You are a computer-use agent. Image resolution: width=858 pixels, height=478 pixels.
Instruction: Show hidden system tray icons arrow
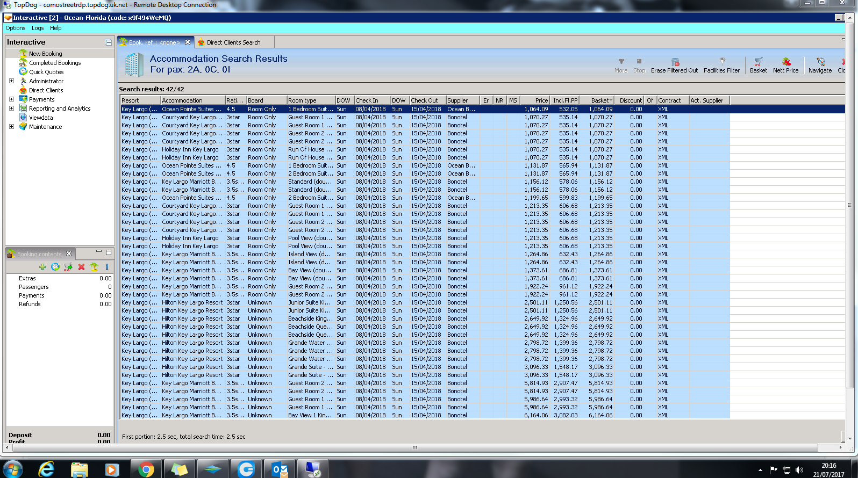pos(760,470)
